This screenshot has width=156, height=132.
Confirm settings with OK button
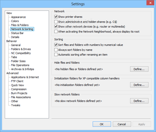102,124
